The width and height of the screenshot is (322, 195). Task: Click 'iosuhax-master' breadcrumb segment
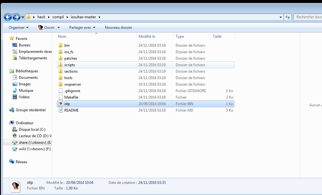point(84,17)
